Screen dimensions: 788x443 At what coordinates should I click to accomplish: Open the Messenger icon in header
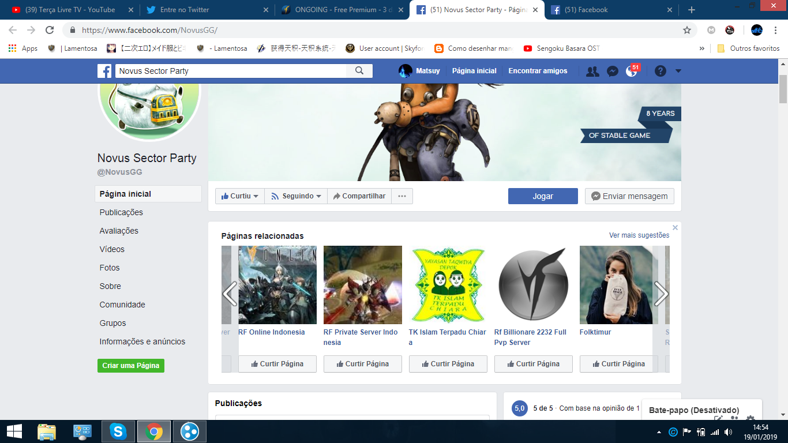click(613, 72)
